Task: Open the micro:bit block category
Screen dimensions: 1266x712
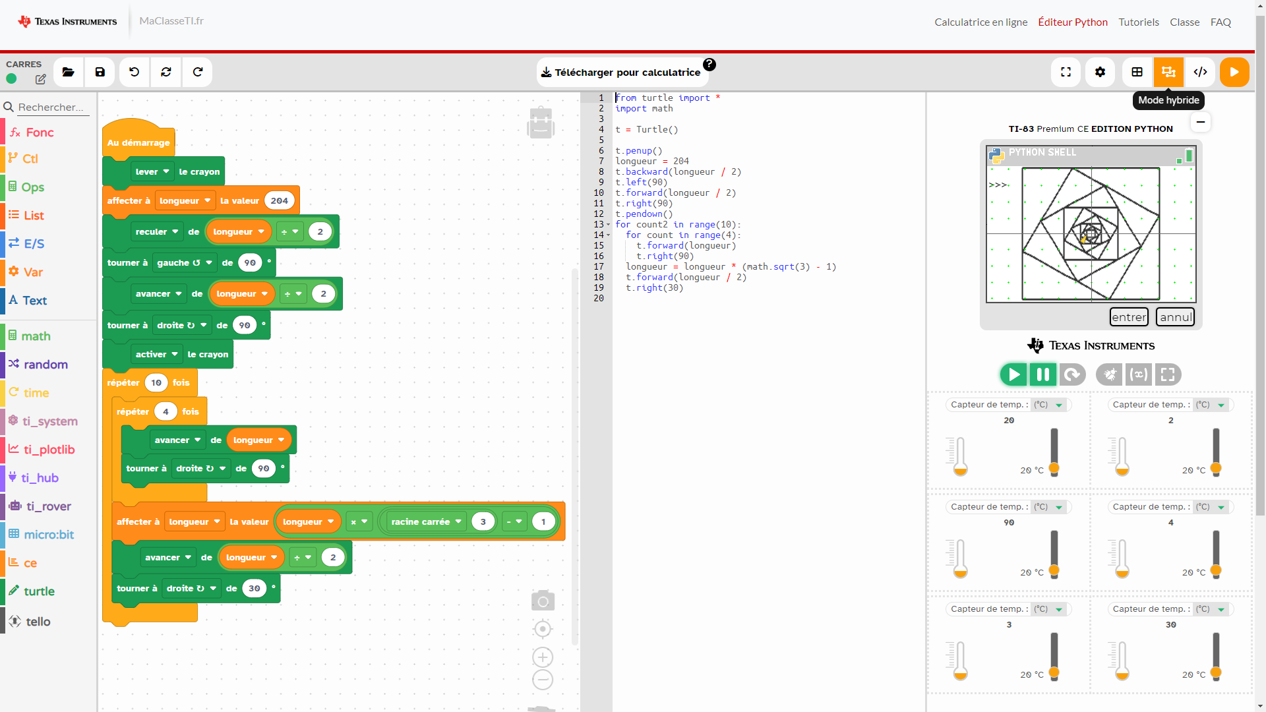Action: [x=49, y=535]
